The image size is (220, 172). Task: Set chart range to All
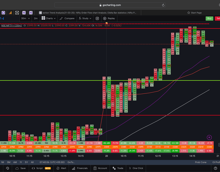[x=32, y=162]
